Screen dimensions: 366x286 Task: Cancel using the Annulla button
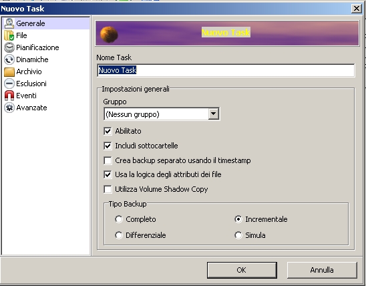322,270
